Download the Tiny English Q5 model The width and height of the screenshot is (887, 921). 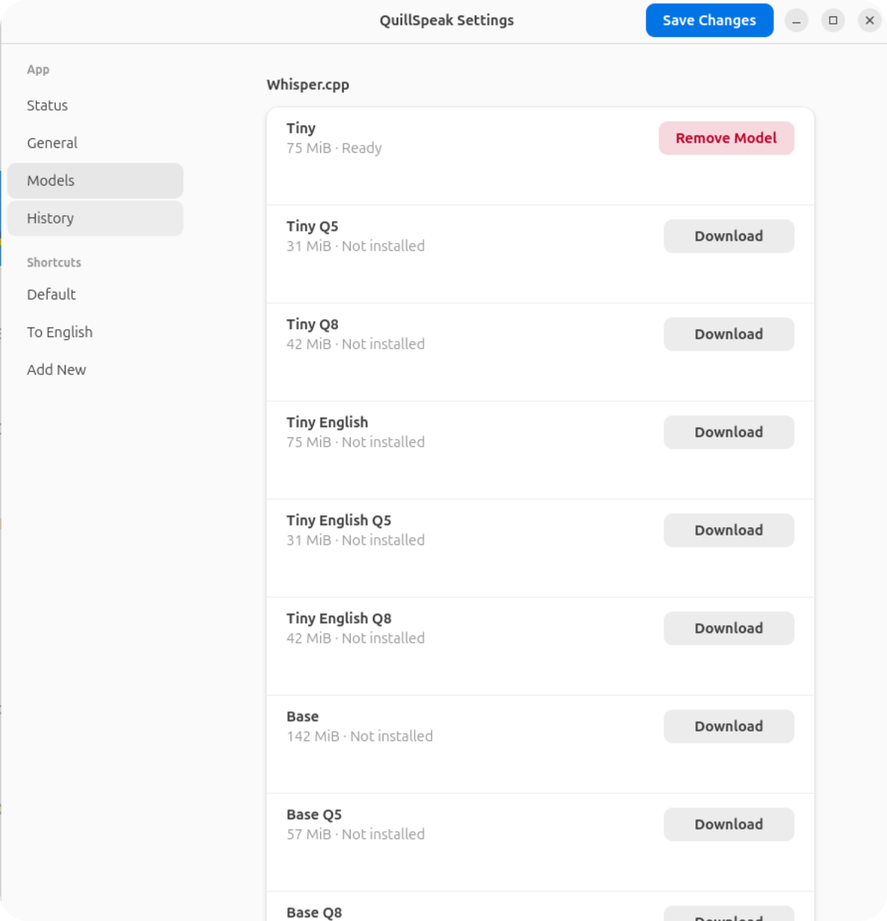(x=729, y=530)
